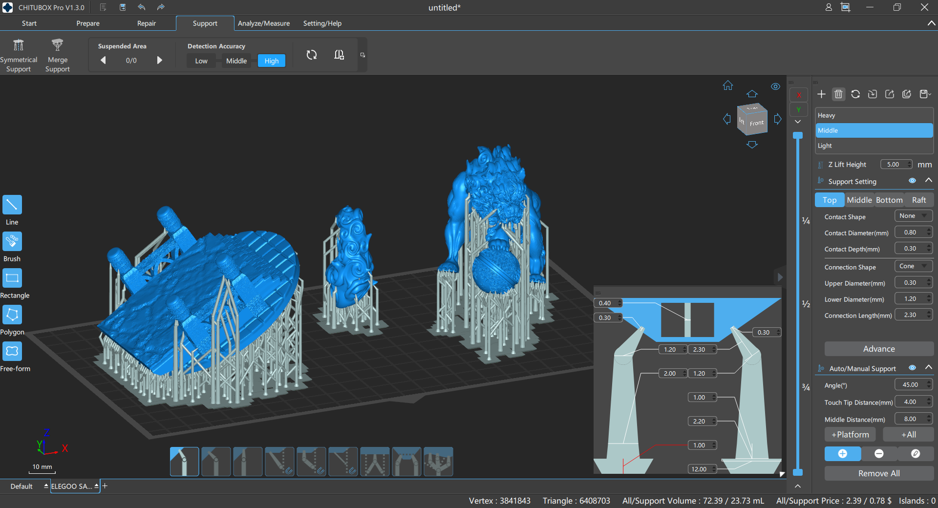Rotate view down with bottom arrow
The width and height of the screenshot is (938, 508).
(752, 145)
